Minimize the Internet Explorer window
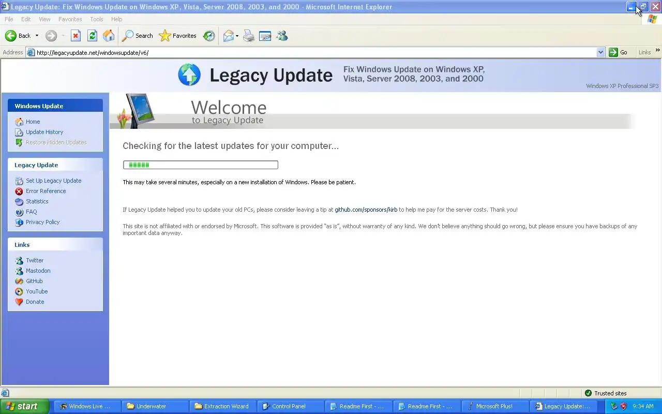Image resolution: width=662 pixels, height=414 pixels. (631, 7)
